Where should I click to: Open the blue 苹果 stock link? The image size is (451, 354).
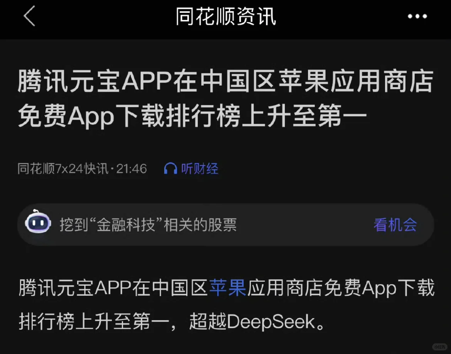(227, 288)
